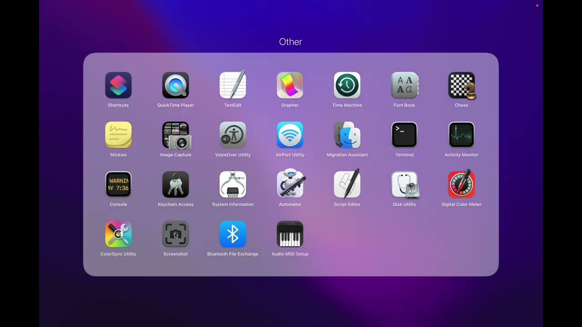The height and width of the screenshot is (327, 582).
Task: Click the "Other" folder title
Action: pyautogui.click(x=291, y=42)
